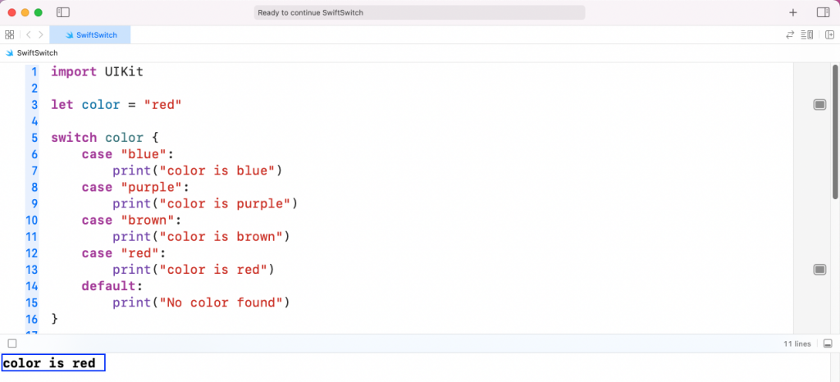The height and width of the screenshot is (382, 840).
Task: Zoom the window with green button
Action: [38, 12]
